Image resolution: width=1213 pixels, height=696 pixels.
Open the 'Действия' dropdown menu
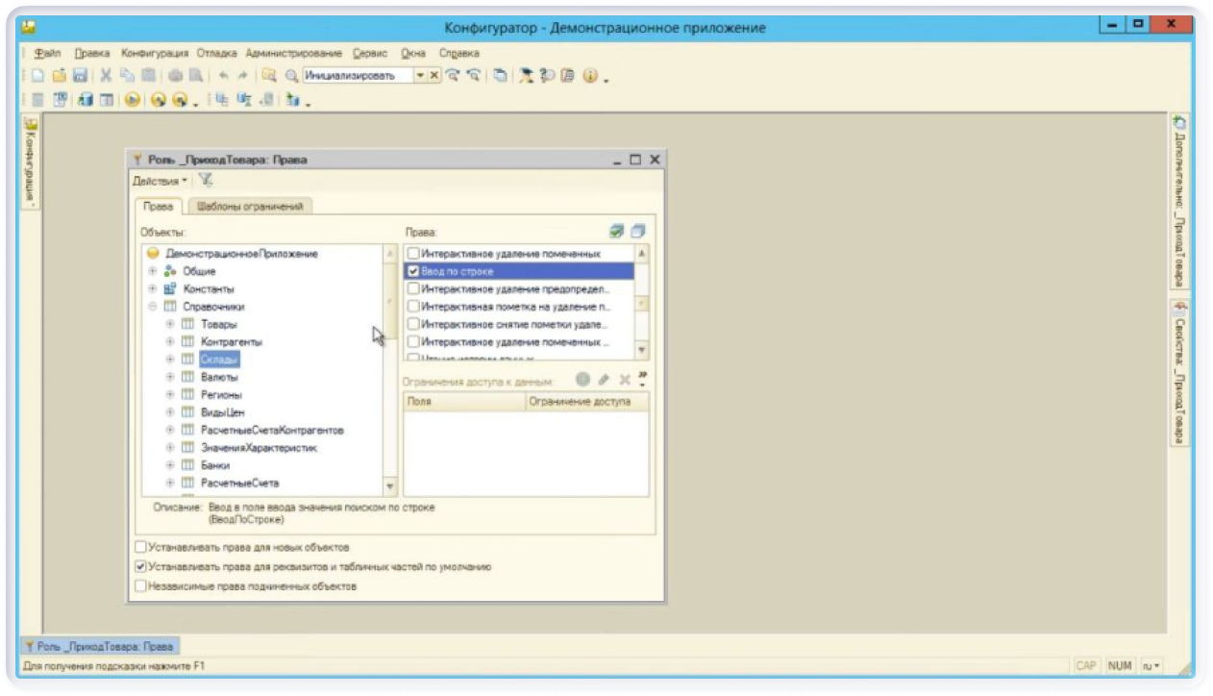160,181
